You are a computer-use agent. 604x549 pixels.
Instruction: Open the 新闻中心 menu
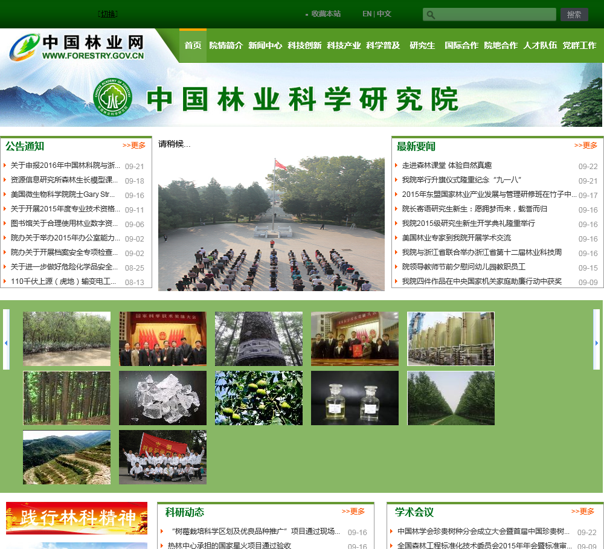pos(265,45)
